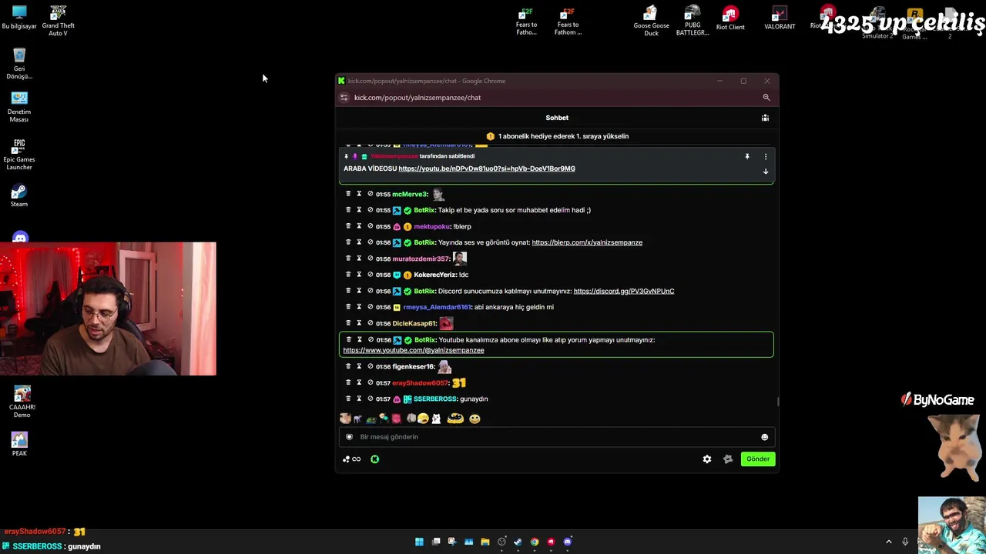Open the pinned message three-dot menu

point(766,156)
